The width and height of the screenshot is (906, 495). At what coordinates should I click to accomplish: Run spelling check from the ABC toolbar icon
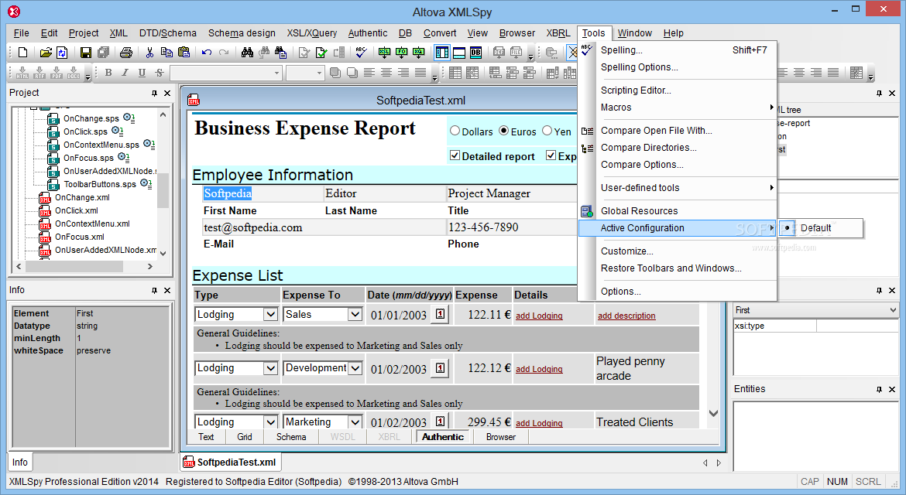(362, 53)
